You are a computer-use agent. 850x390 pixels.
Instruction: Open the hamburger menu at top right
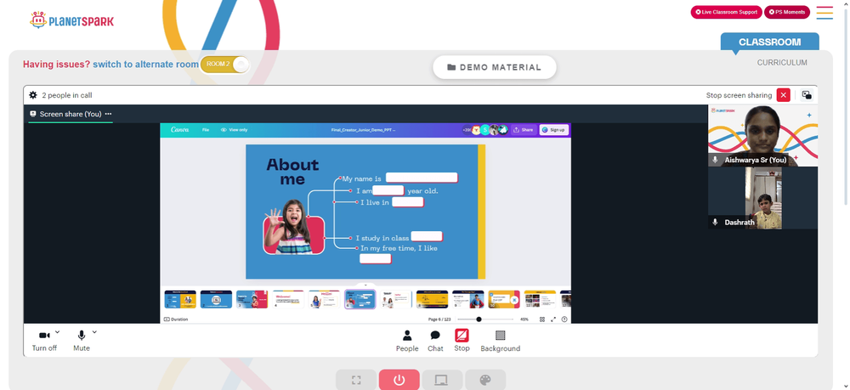824,13
